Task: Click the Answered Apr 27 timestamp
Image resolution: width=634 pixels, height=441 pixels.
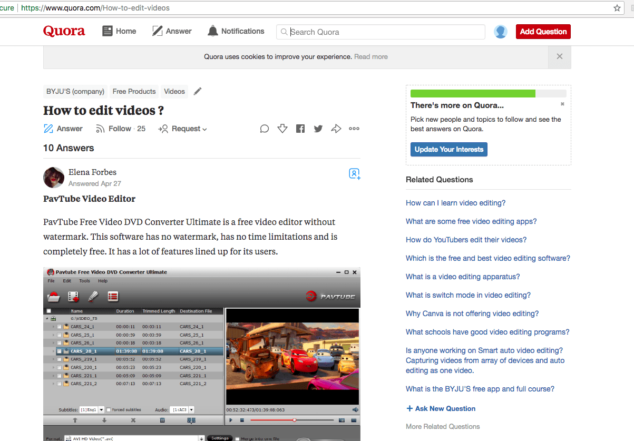Action: (95, 183)
